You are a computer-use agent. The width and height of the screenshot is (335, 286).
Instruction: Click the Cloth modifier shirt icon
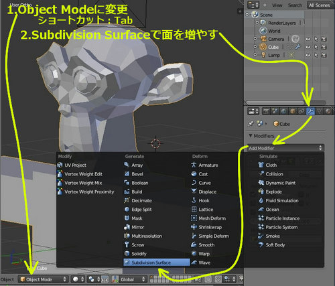pos(261,165)
